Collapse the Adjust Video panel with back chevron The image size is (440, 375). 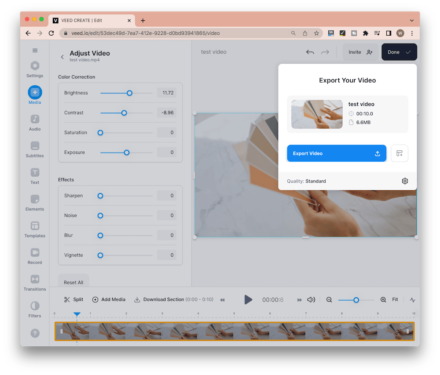pos(62,57)
